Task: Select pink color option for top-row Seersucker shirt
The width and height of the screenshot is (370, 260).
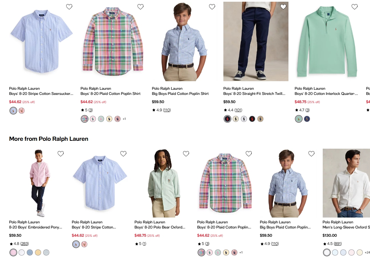Action: pos(22,111)
